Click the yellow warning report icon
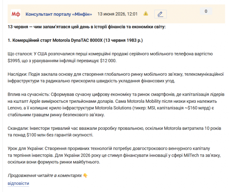This screenshot has height=192, width=229. (x=146, y=13)
